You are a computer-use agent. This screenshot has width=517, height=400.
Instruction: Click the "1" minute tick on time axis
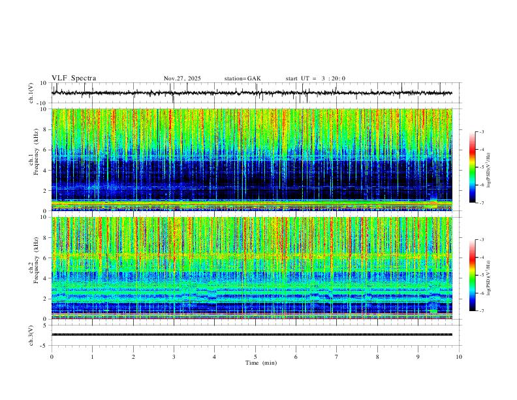coord(92,357)
